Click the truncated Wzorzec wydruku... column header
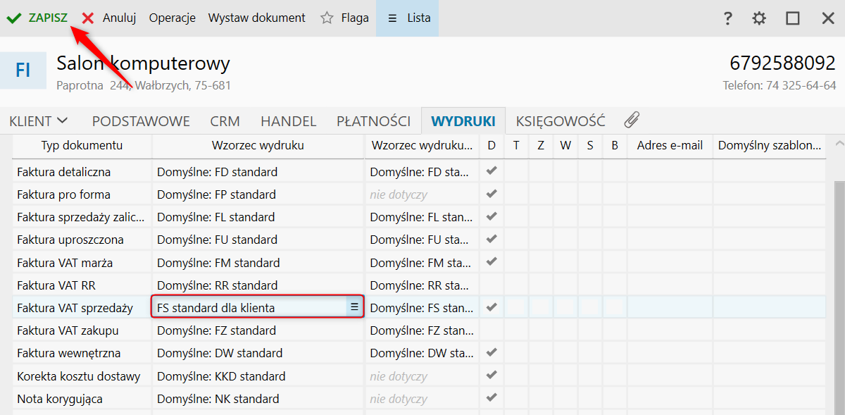This screenshot has height=415, width=845. [422, 146]
